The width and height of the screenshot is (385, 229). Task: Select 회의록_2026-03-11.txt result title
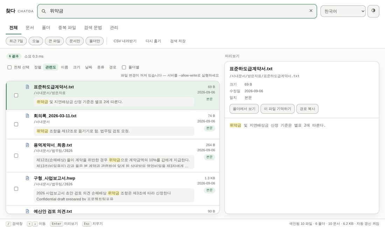[x=55, y=116]
